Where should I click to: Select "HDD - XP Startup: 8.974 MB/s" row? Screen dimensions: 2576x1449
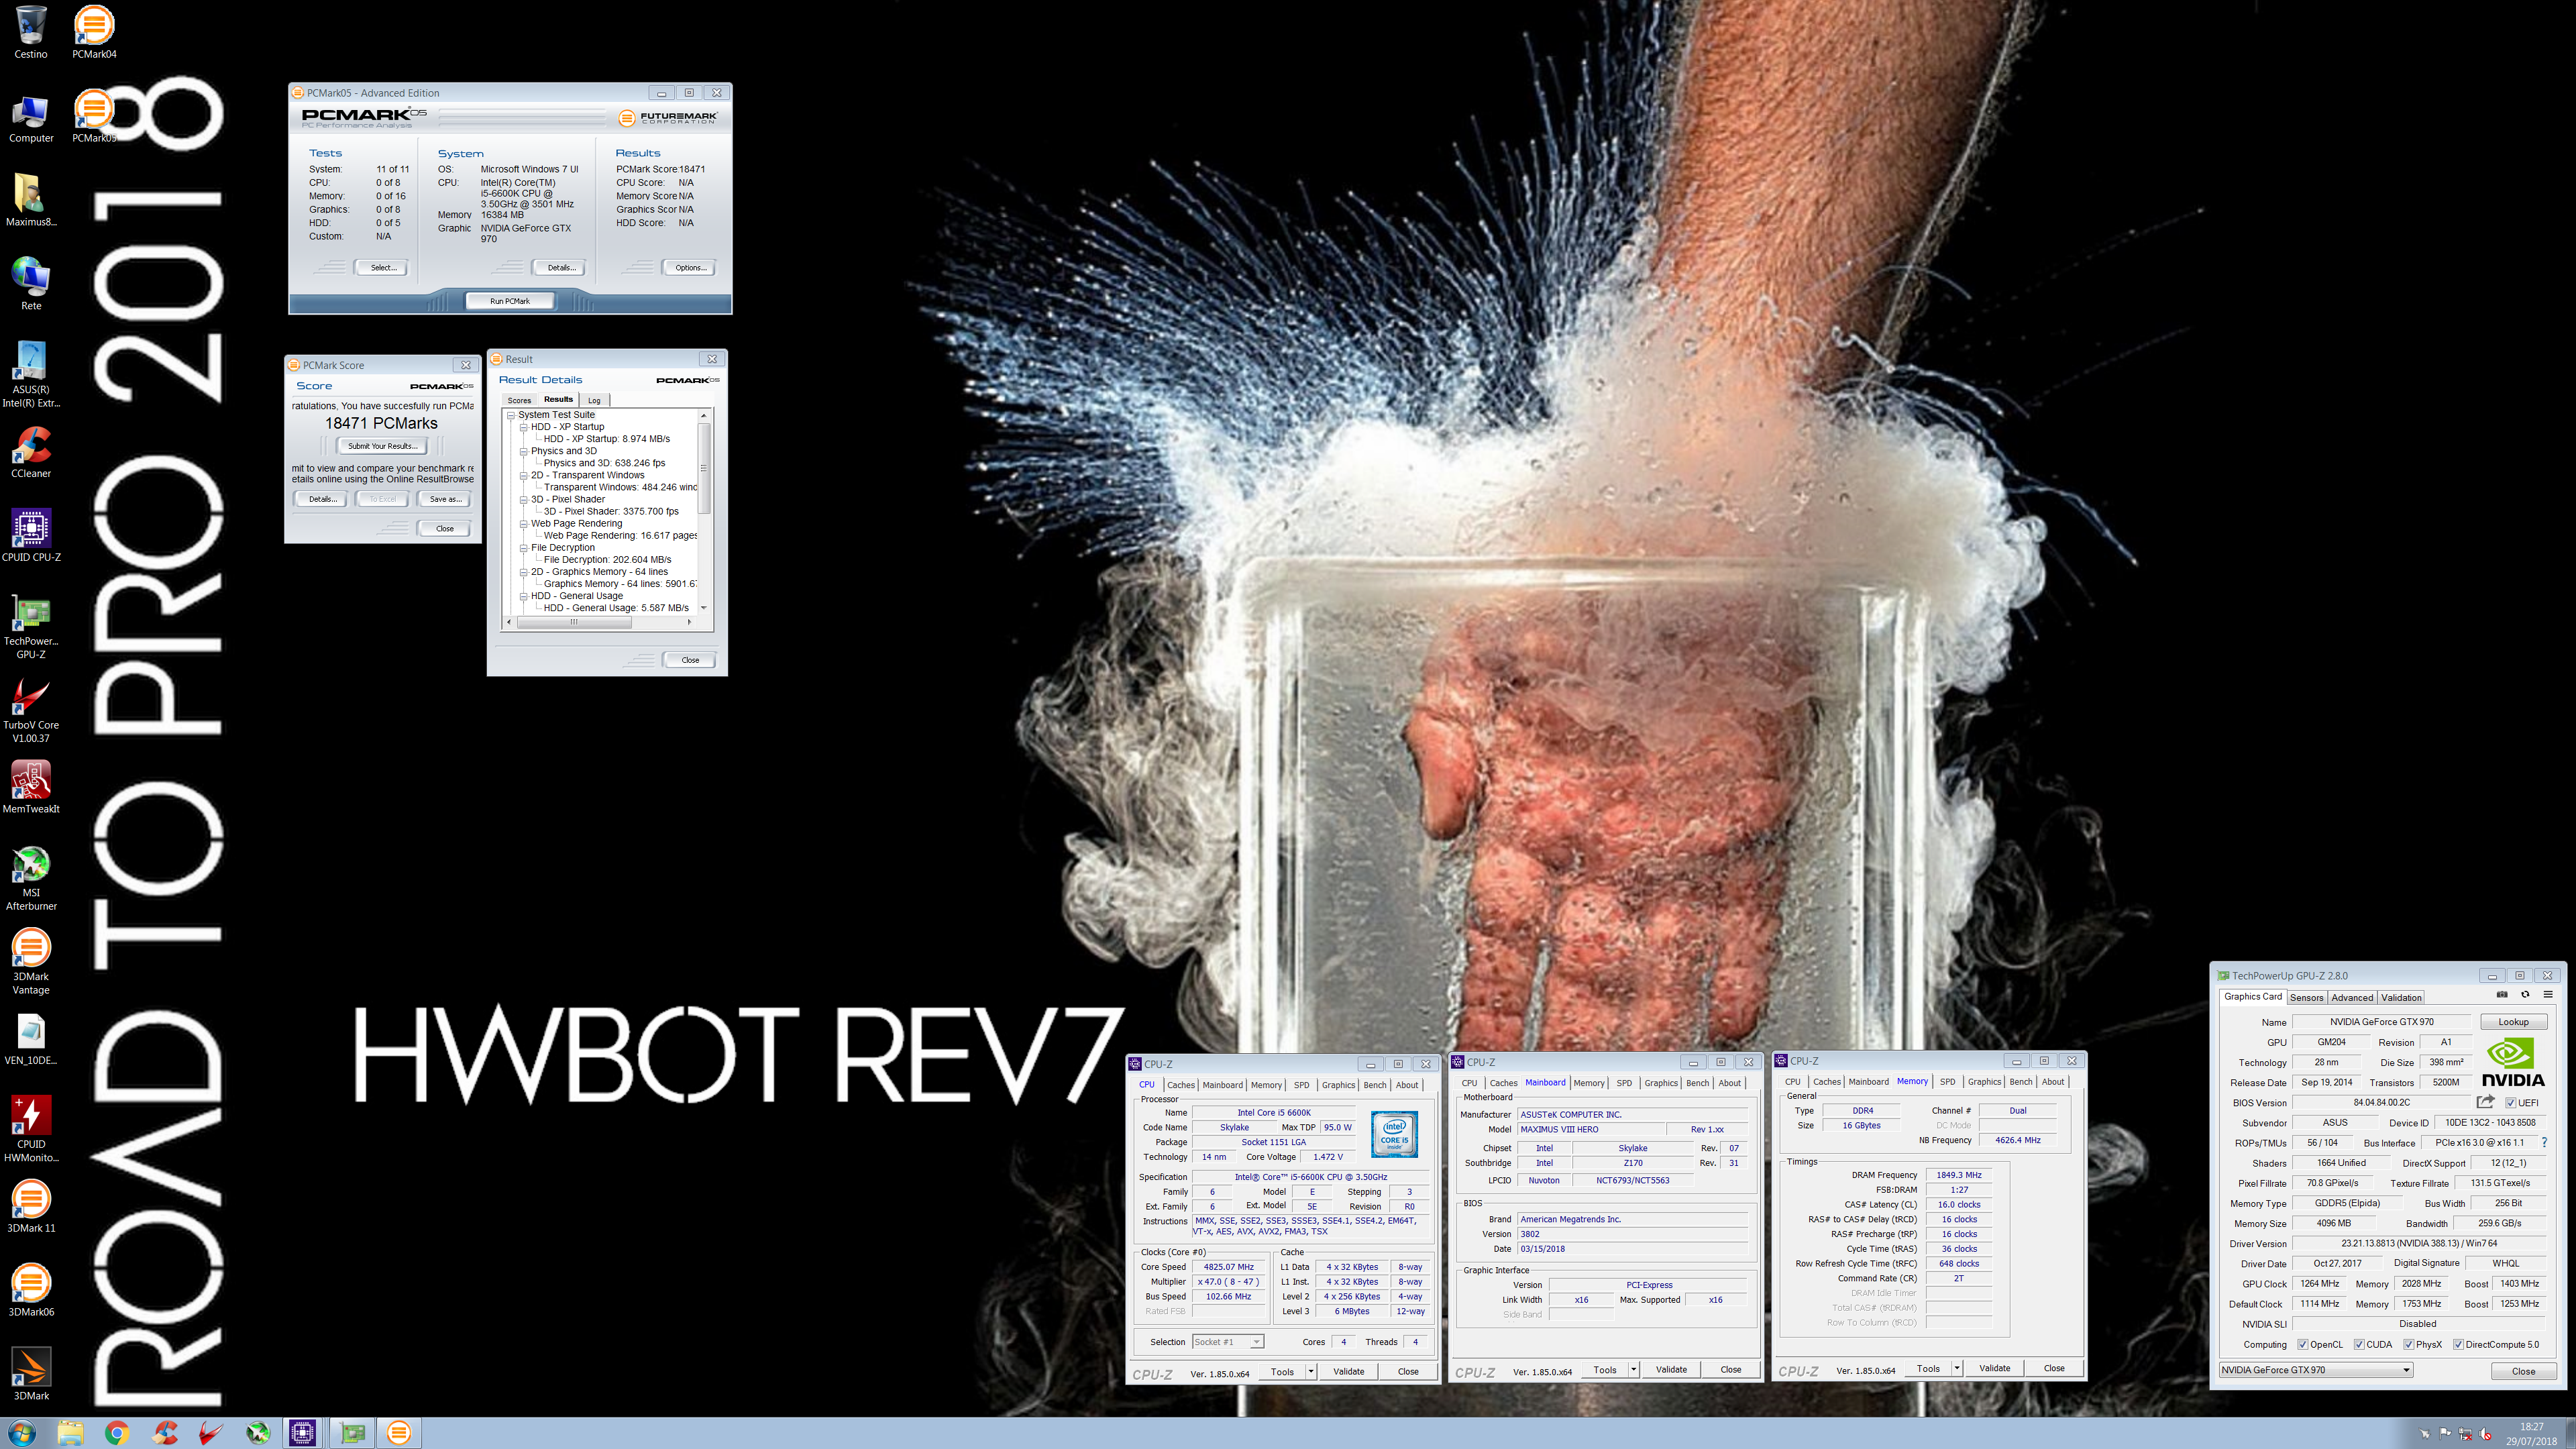pyautogui.click(x=606, y=439)
